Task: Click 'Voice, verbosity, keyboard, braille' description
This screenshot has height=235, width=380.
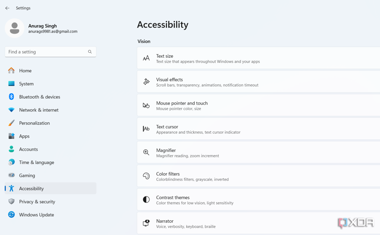Action: (186, 227)
